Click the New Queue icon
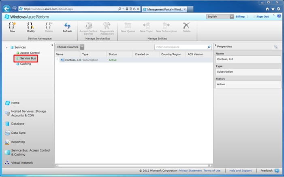284x177 pixels. [129, 27]
